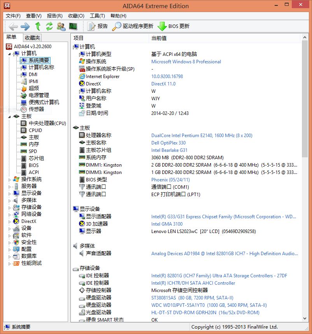312x334 pixels.
Task: Click the 项目 column header
Action: point(110,38)
